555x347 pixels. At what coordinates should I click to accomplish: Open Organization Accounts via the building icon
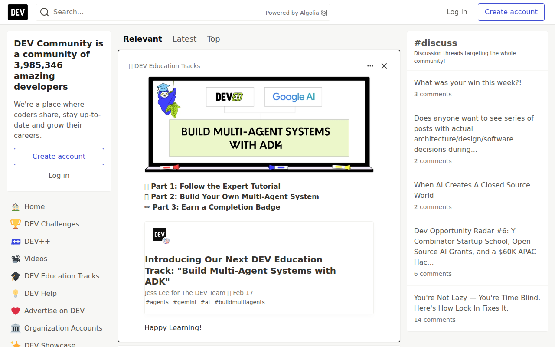(16, 328)
